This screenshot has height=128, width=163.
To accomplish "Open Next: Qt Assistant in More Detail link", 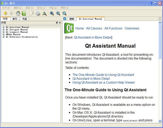I will (x=93, y=37).
